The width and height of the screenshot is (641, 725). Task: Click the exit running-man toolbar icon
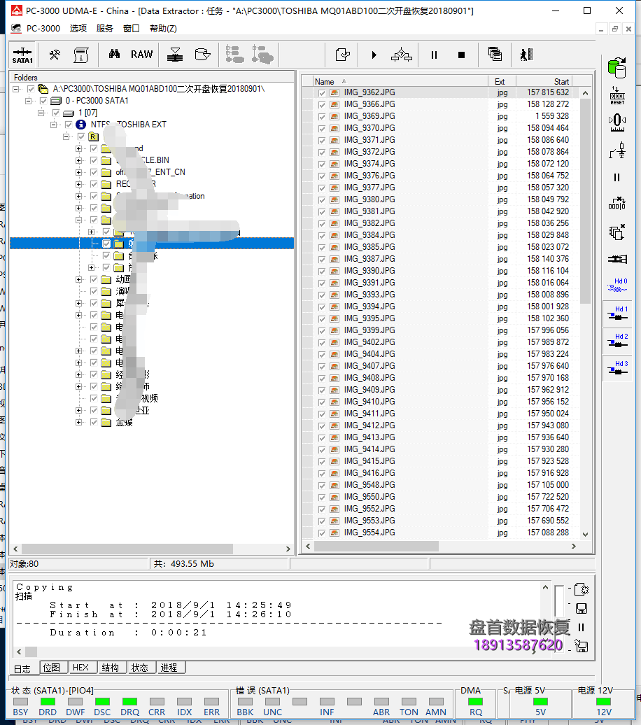(527, 55)
